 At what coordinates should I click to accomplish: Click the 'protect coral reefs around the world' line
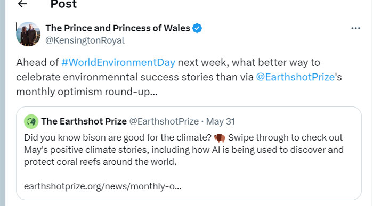pos(100,162)
